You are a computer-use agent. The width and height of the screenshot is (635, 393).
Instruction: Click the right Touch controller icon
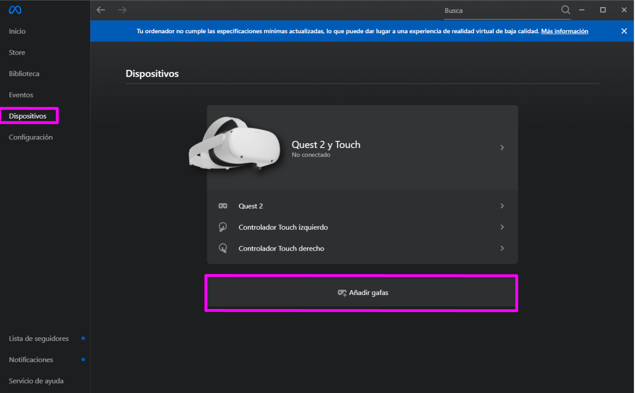pyautogui.click(x=222, y=248)
